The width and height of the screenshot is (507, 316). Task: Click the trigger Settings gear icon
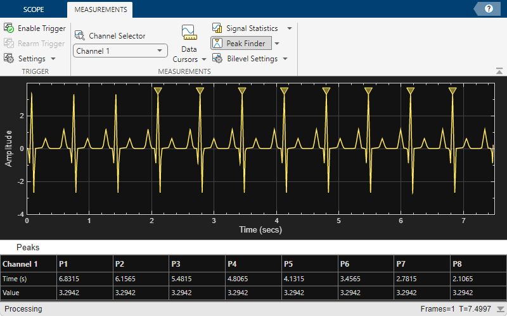(9, 58)
